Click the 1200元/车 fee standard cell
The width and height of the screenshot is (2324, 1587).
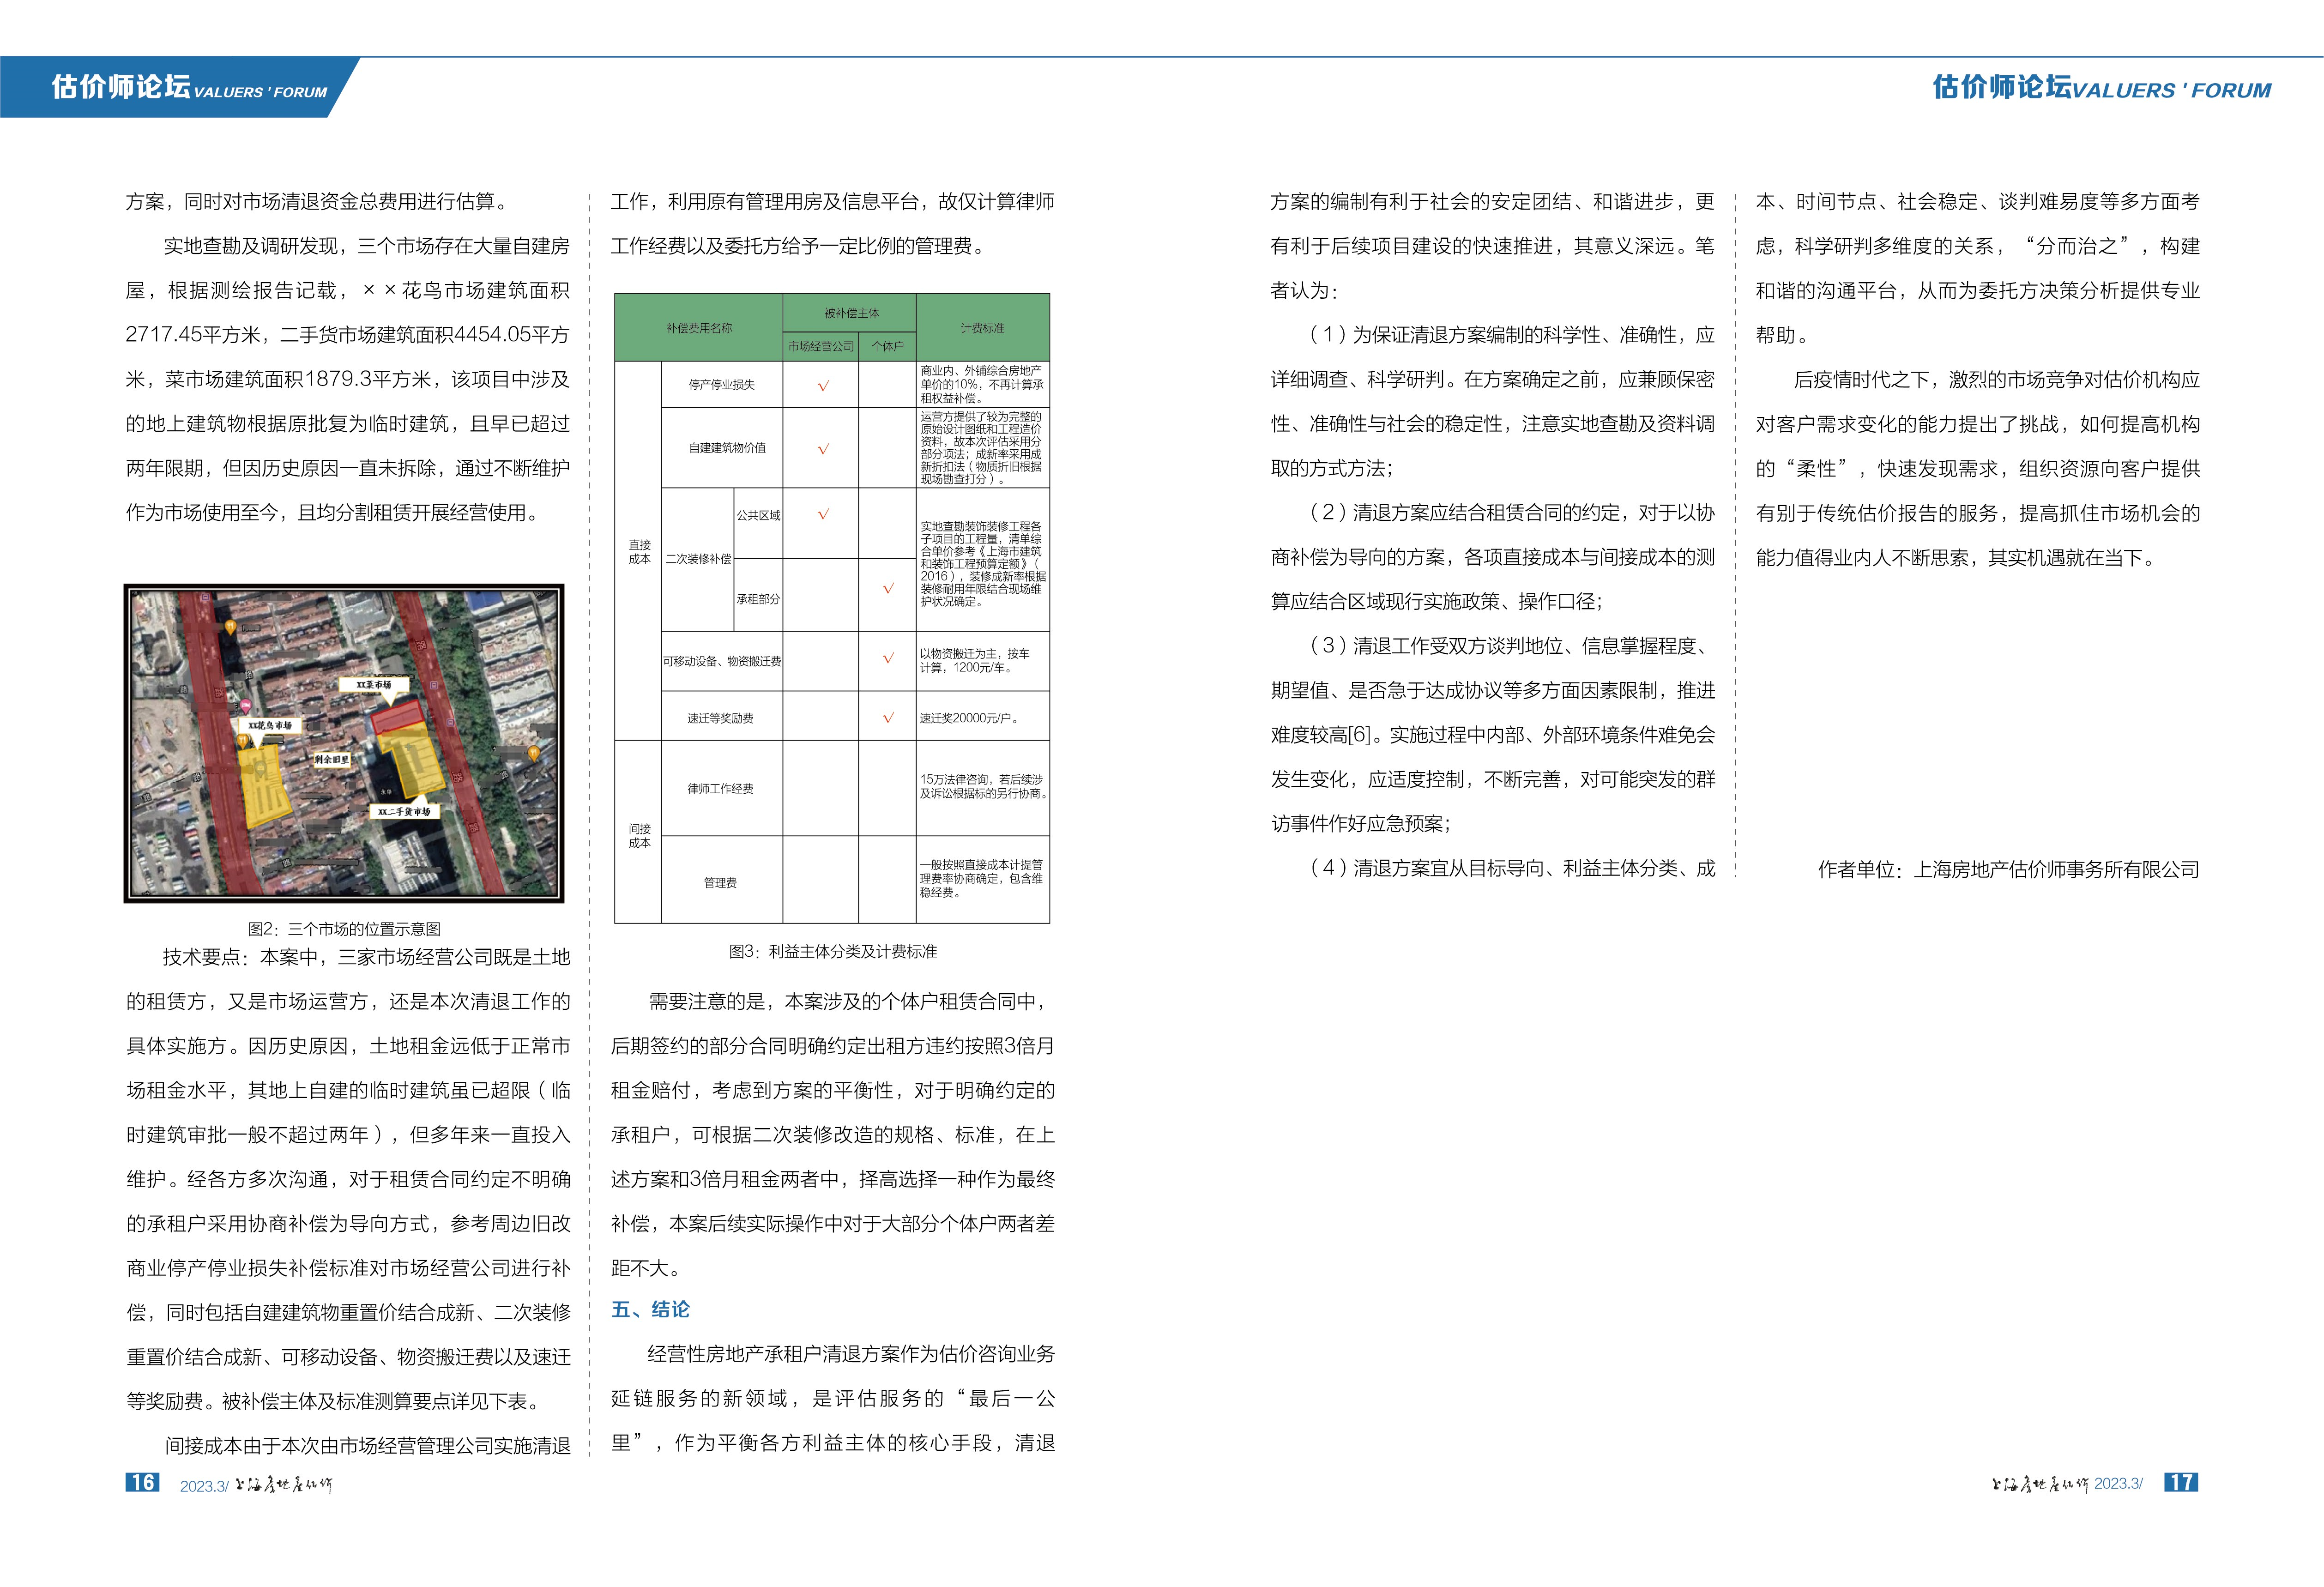coord(983,661)
